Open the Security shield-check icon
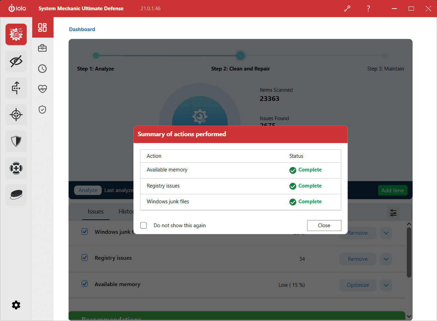Screen dimensions: 437x321 point(43,110)
